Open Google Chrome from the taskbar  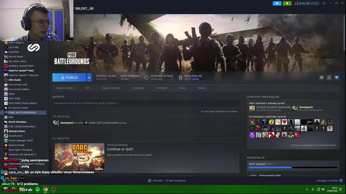[x=45, y=189]
